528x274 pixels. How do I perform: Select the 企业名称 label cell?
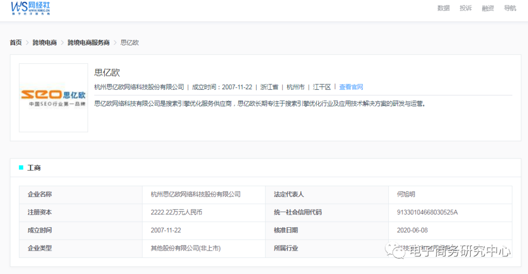tap(81, 195)
